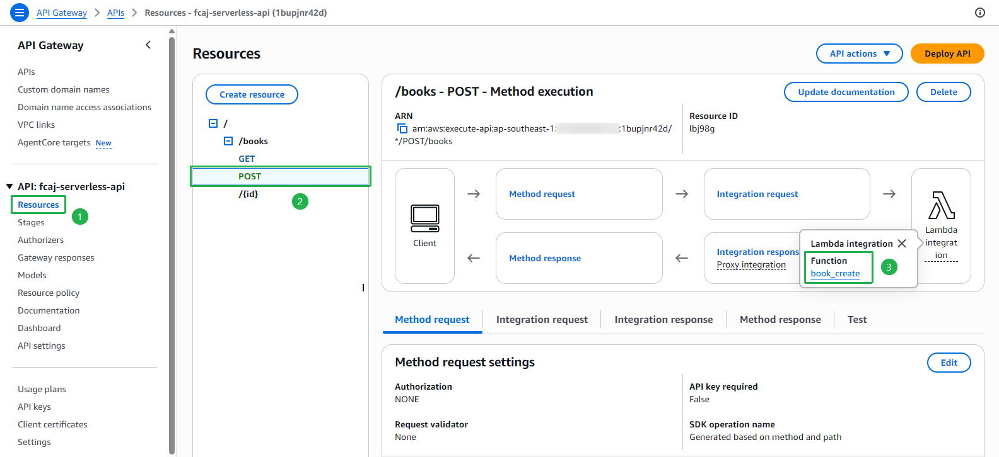Open Resource policy in sidebar
Image resolution: width=999 pixels, height=457 pixels.
coord(49,293)
